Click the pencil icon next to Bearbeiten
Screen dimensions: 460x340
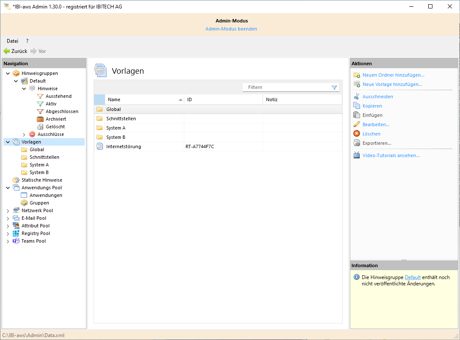click(357, 124)
